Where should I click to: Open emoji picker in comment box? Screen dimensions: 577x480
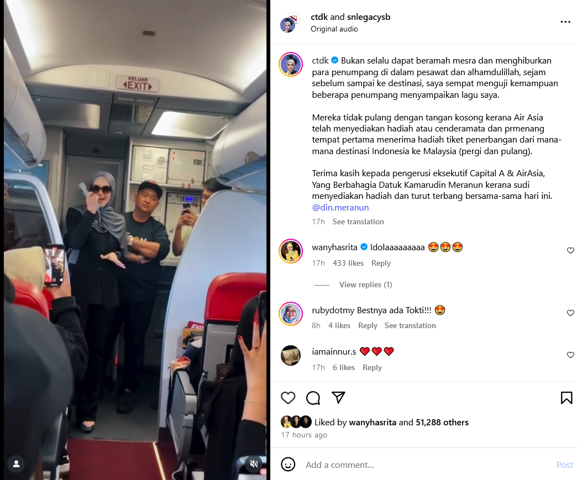pos(288,464)
